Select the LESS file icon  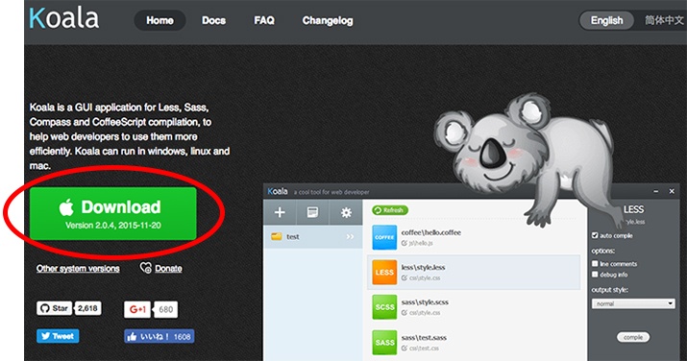tap(384, 272)
